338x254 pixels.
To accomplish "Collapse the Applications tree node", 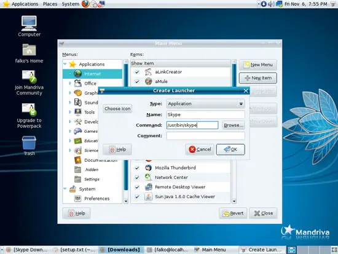I will pos(65,64).
